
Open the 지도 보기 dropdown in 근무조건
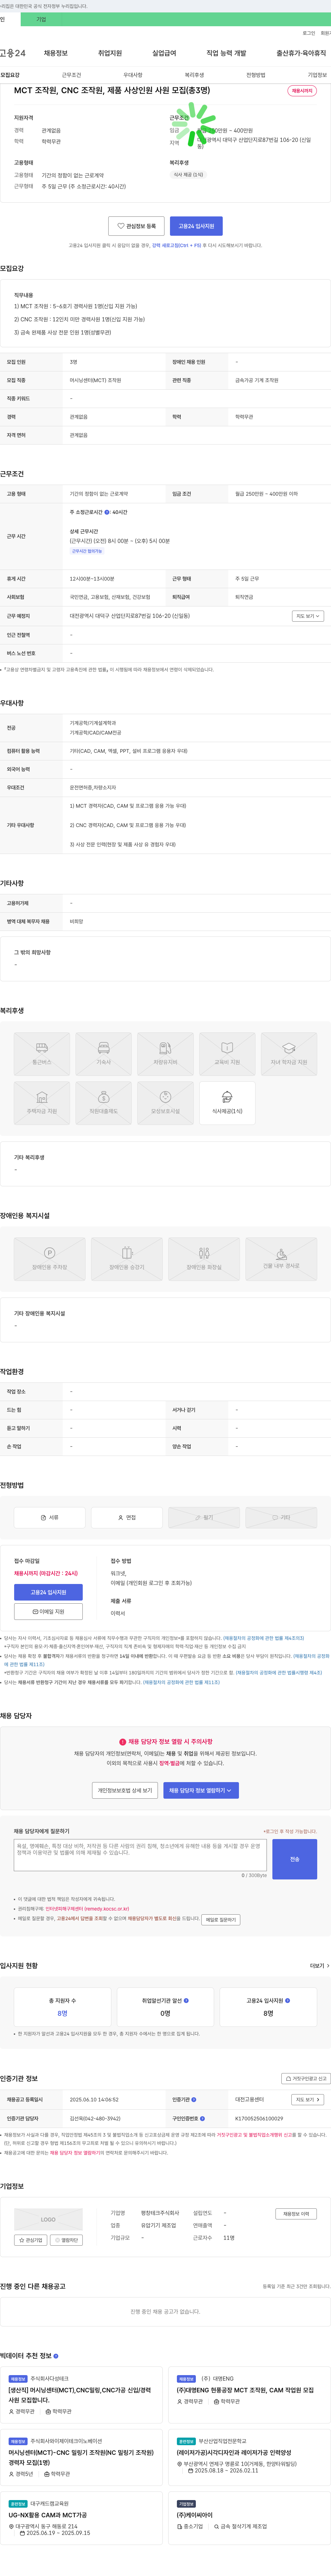coord(308,616)
